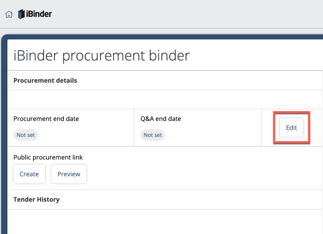323x234 pixels.
Task: Click the Q&A end date Not set badge
Action: point(153,135)
